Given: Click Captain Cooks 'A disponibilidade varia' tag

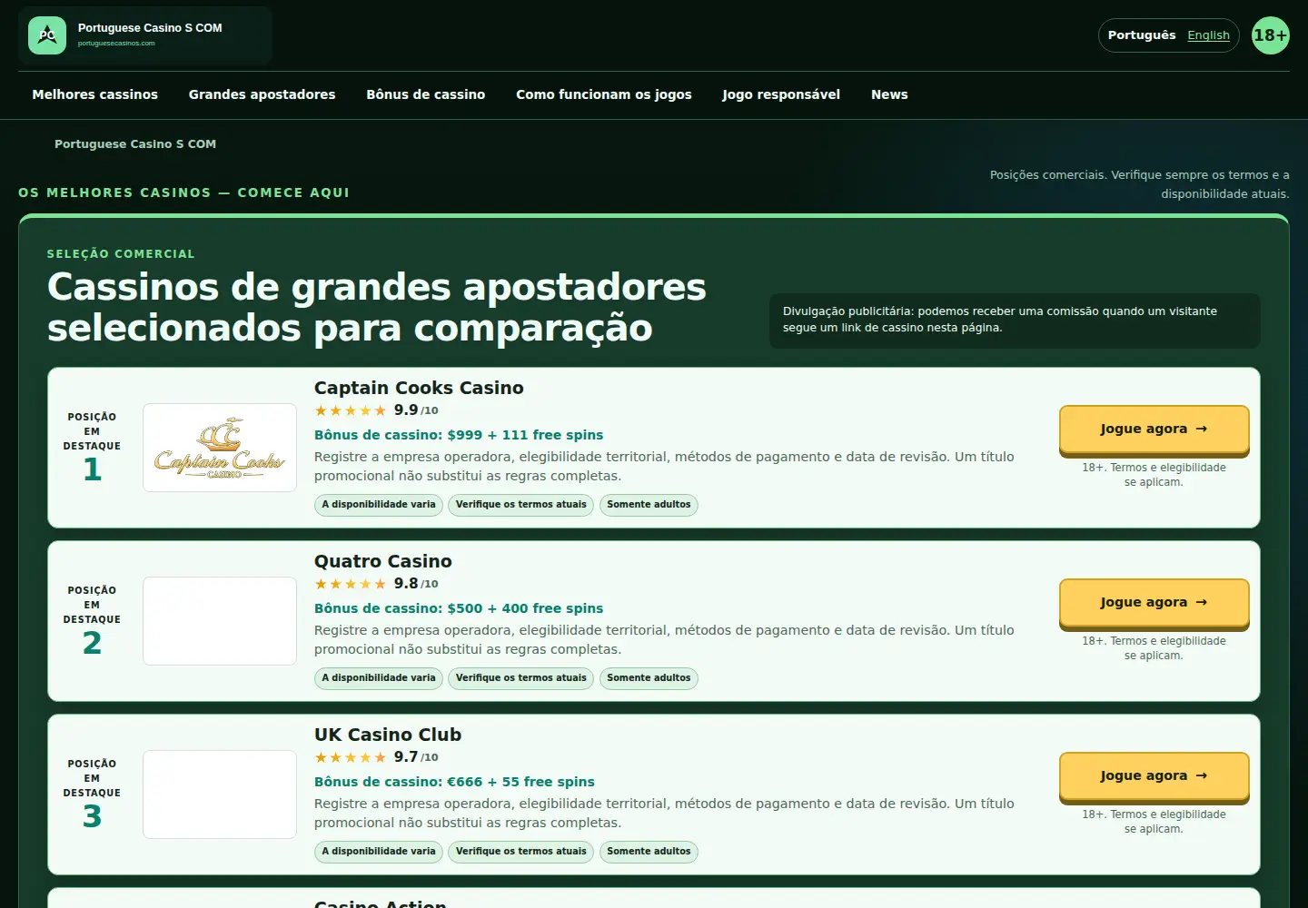Looking at the screenshot, I should 379,505.
